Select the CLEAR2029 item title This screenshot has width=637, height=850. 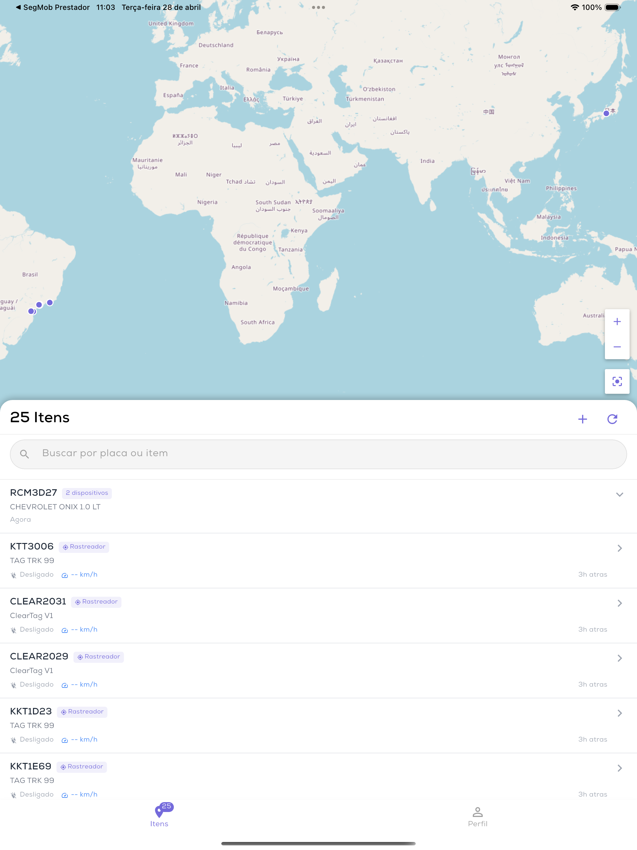pos(39,657)
